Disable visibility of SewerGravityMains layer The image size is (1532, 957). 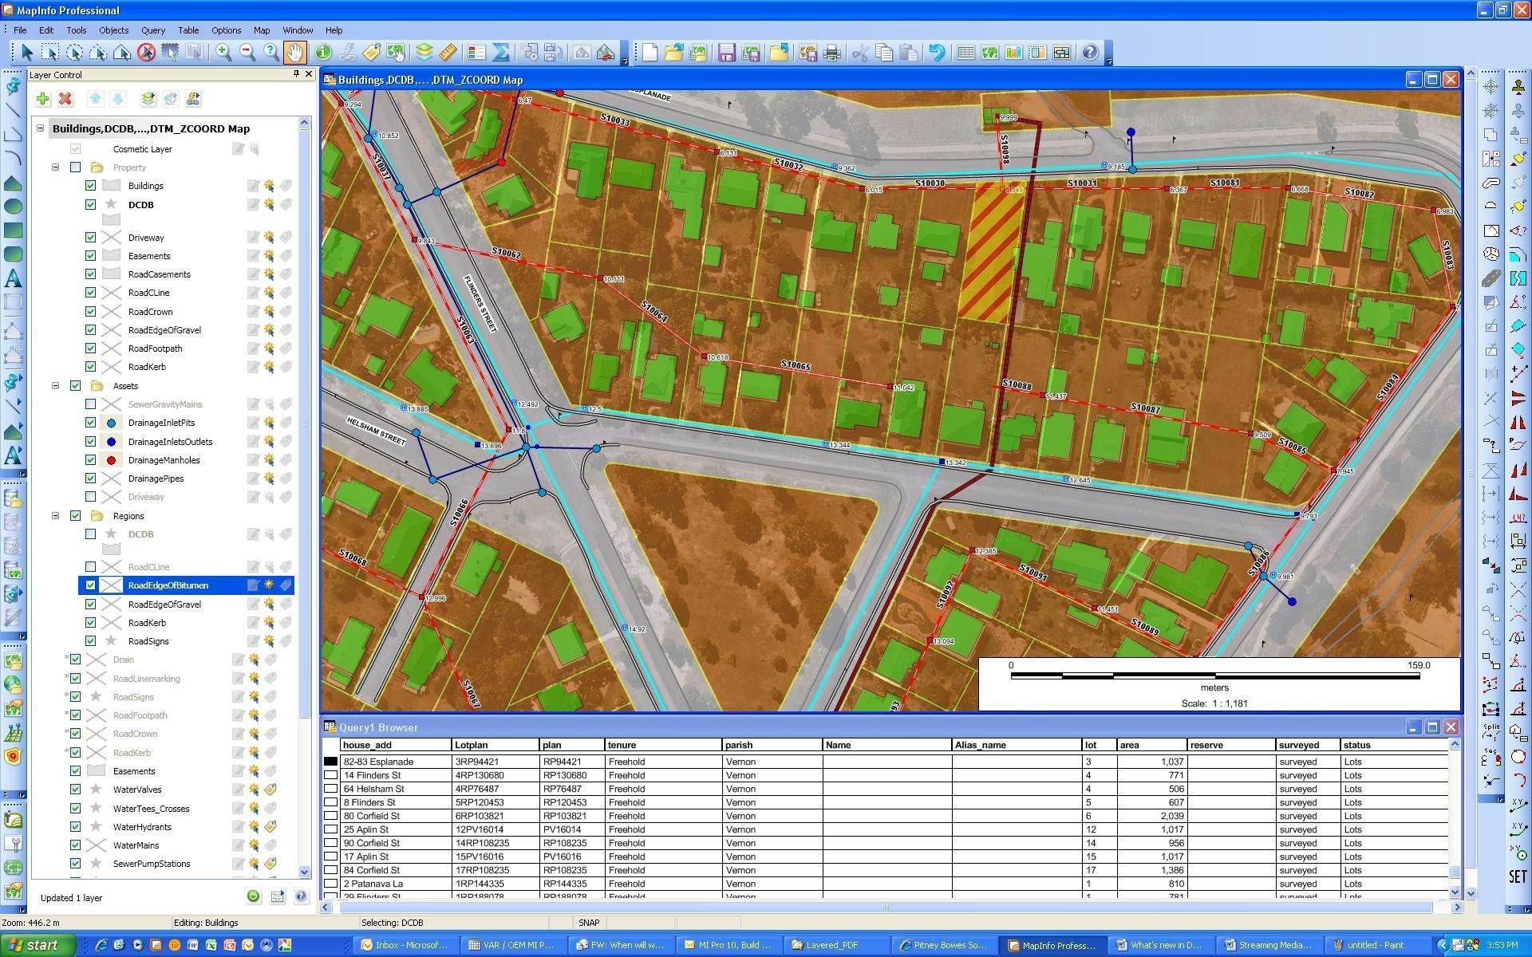pyautogui.click(x=90, y=404)
